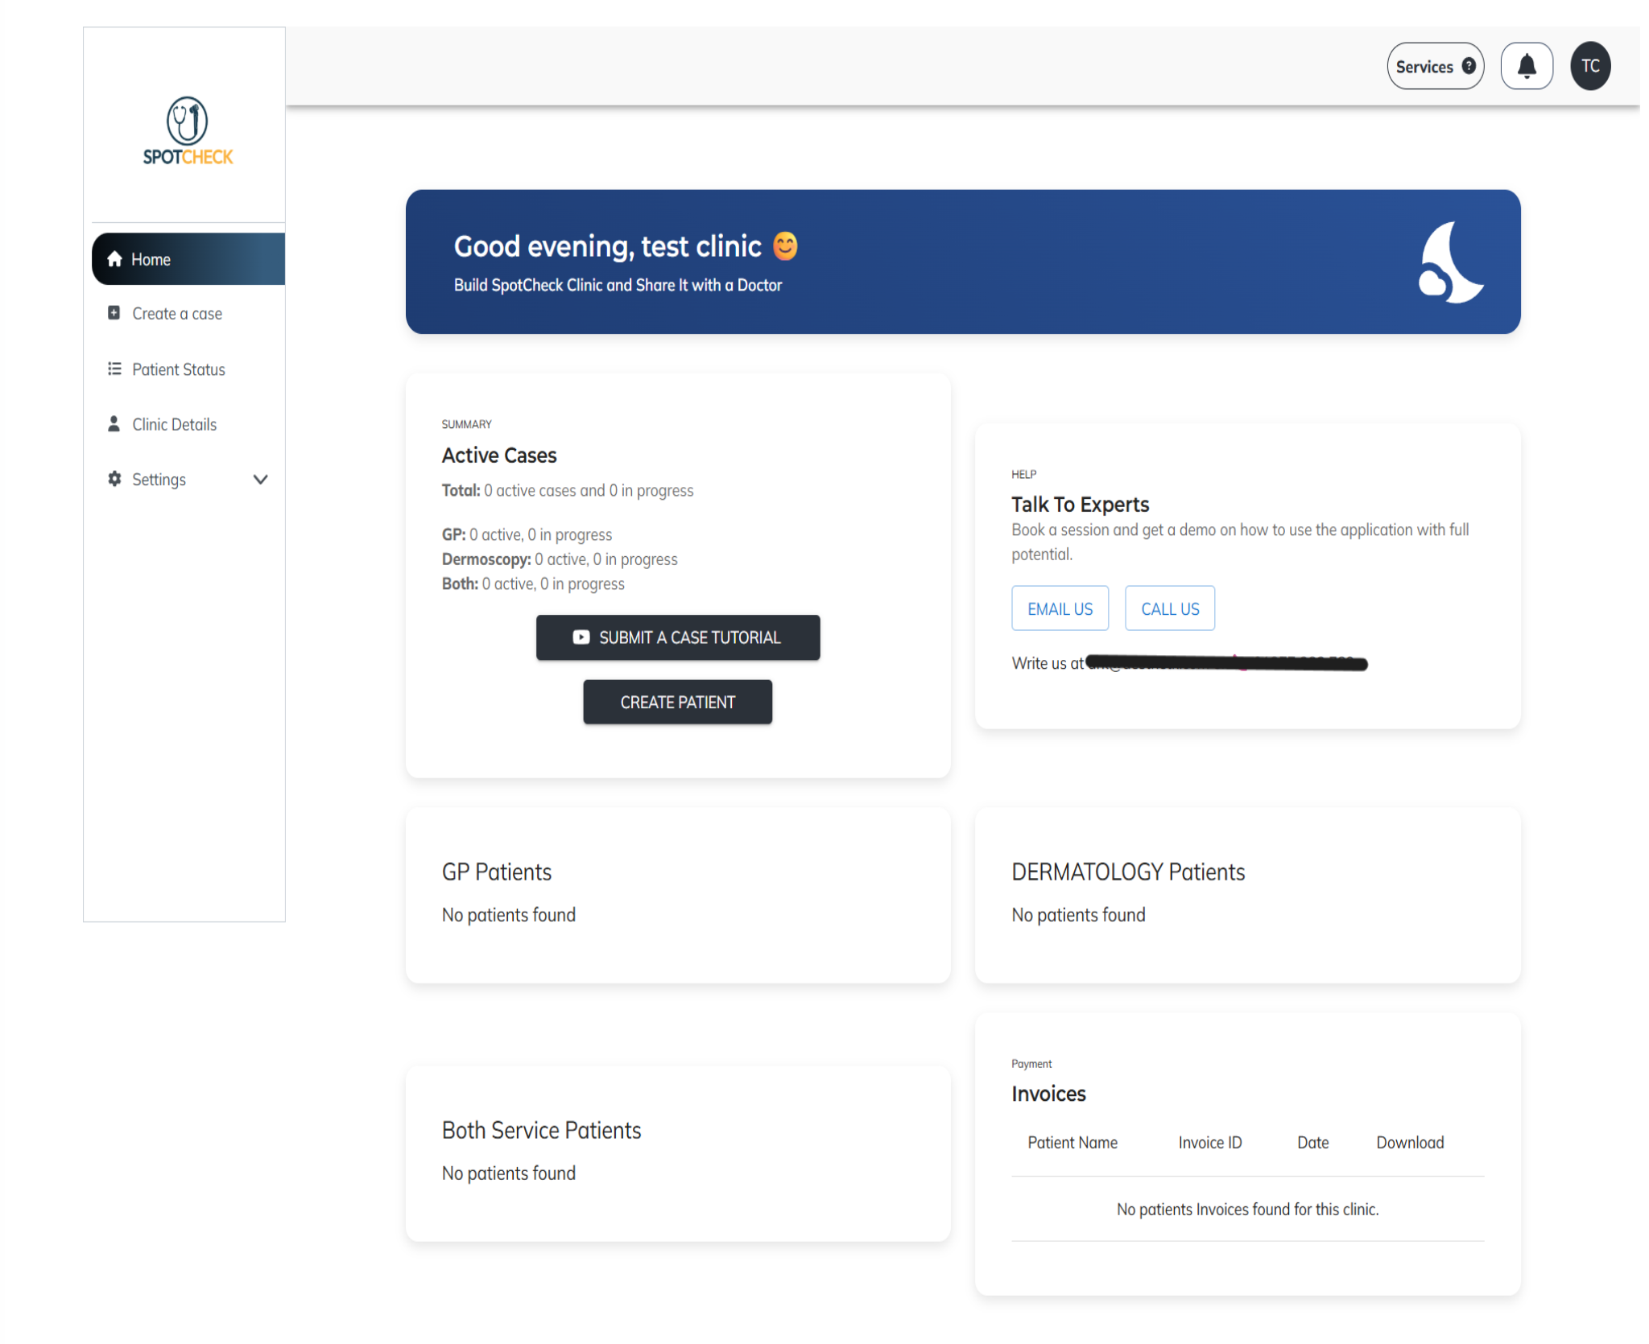Open the Services button

point(1435,66)
